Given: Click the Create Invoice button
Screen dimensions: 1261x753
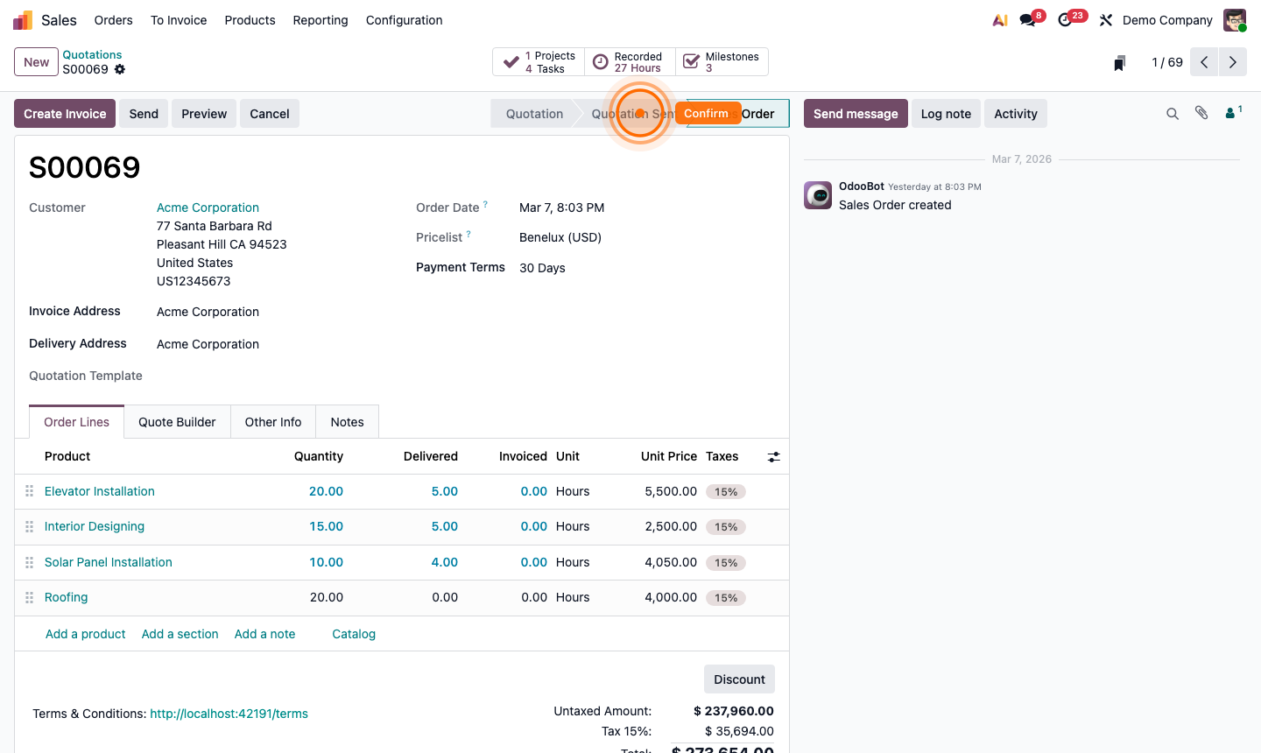Looking at the screenshot, I should pyautogui.click(x=64, y=113).
